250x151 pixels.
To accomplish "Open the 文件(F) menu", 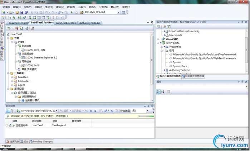I will click(6, 7).
